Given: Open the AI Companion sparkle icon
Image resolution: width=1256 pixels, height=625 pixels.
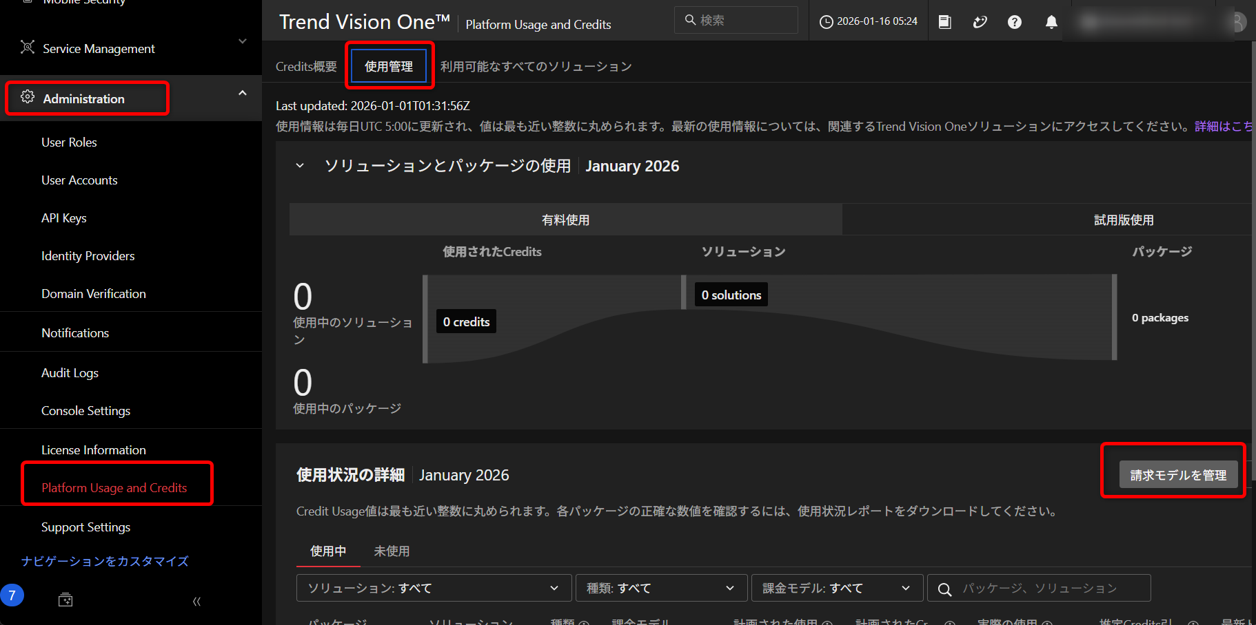Looking at the screenshot, I should (x=980, y=21).
